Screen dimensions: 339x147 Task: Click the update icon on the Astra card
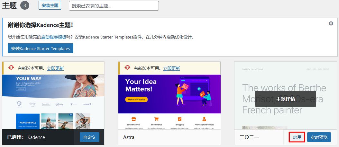tap(128, 68)
